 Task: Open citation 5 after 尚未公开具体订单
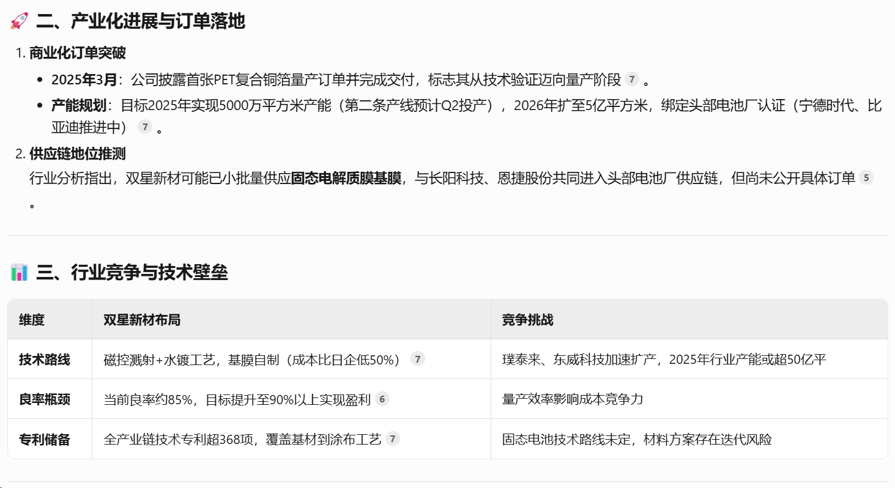(x=866, y=178)
